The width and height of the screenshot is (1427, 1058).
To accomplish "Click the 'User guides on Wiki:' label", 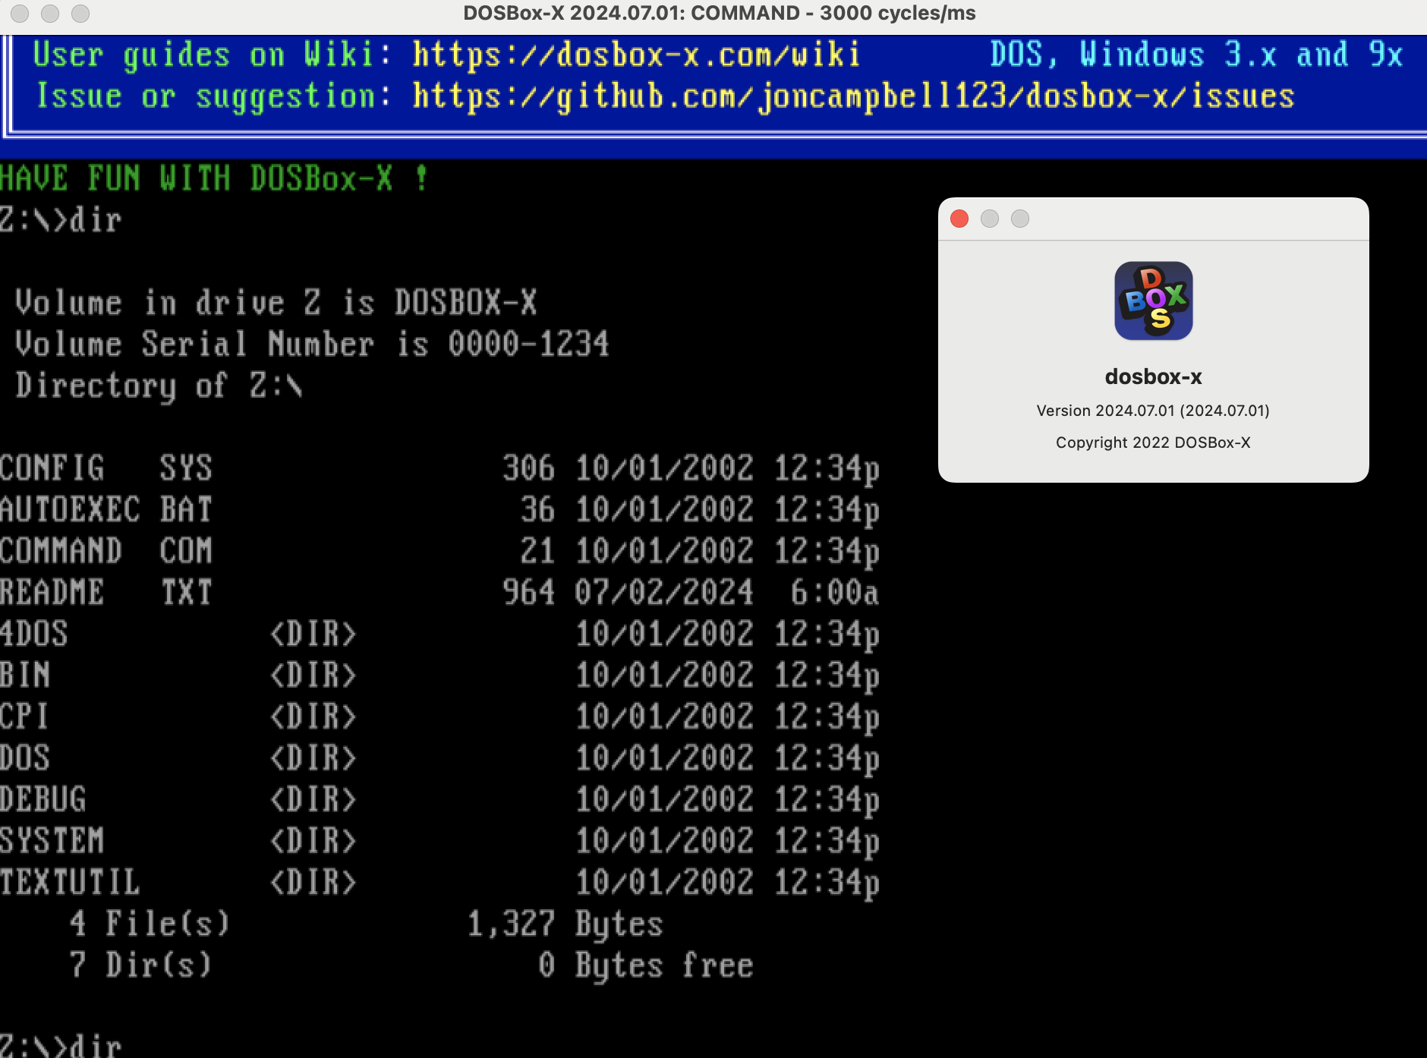I will click(213, 55).
